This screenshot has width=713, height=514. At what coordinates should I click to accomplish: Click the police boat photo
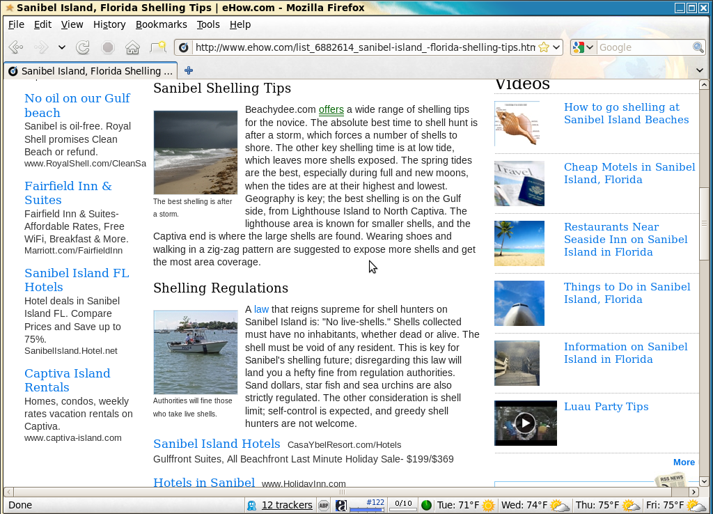pyautogui.click(x=196, y=352)
